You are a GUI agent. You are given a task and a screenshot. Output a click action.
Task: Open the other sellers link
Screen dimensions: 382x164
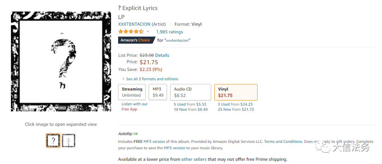coord(194,159)
